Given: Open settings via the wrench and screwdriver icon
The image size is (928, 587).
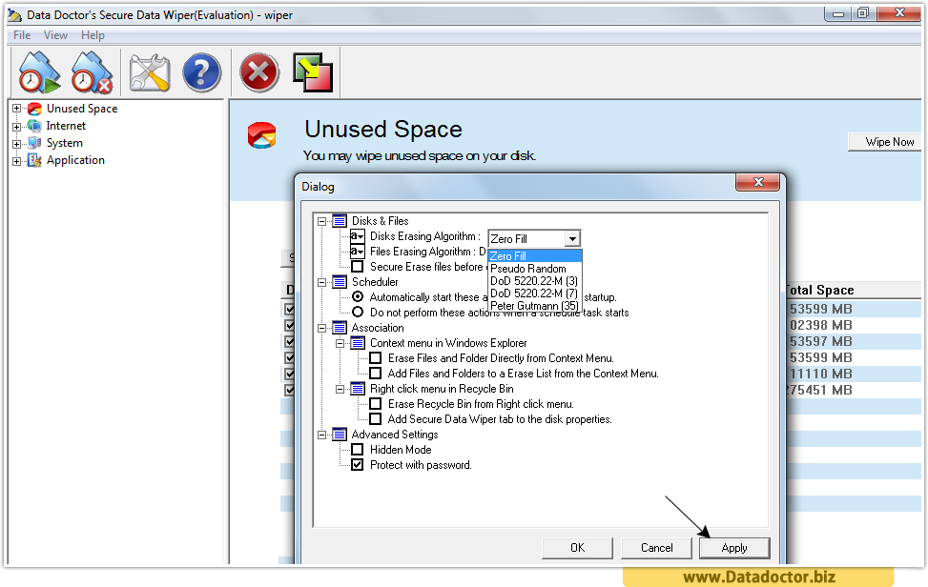Looking at the screenshot, I should [150, 72].
